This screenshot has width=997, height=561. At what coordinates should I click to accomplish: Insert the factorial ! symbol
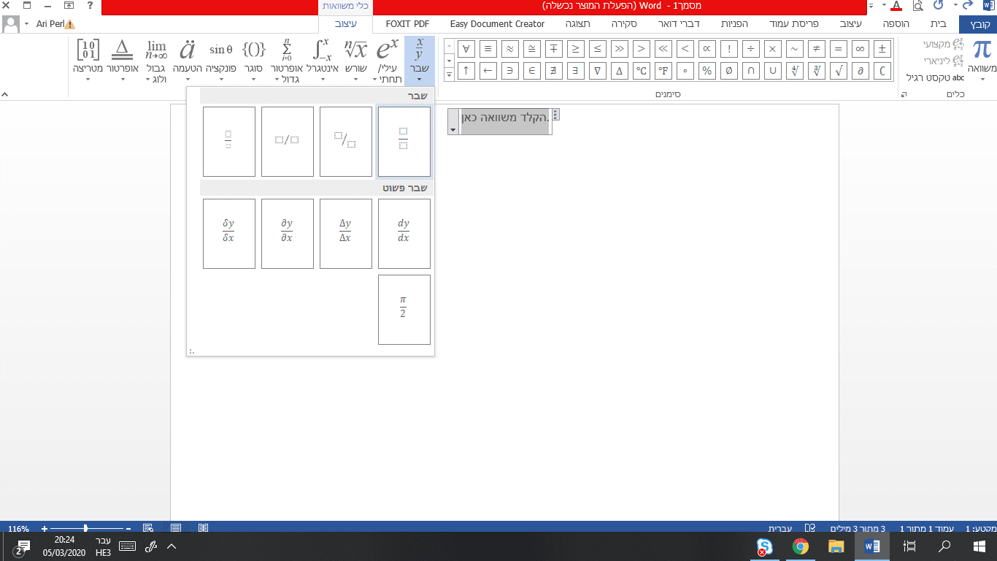[x=729, y=50]
